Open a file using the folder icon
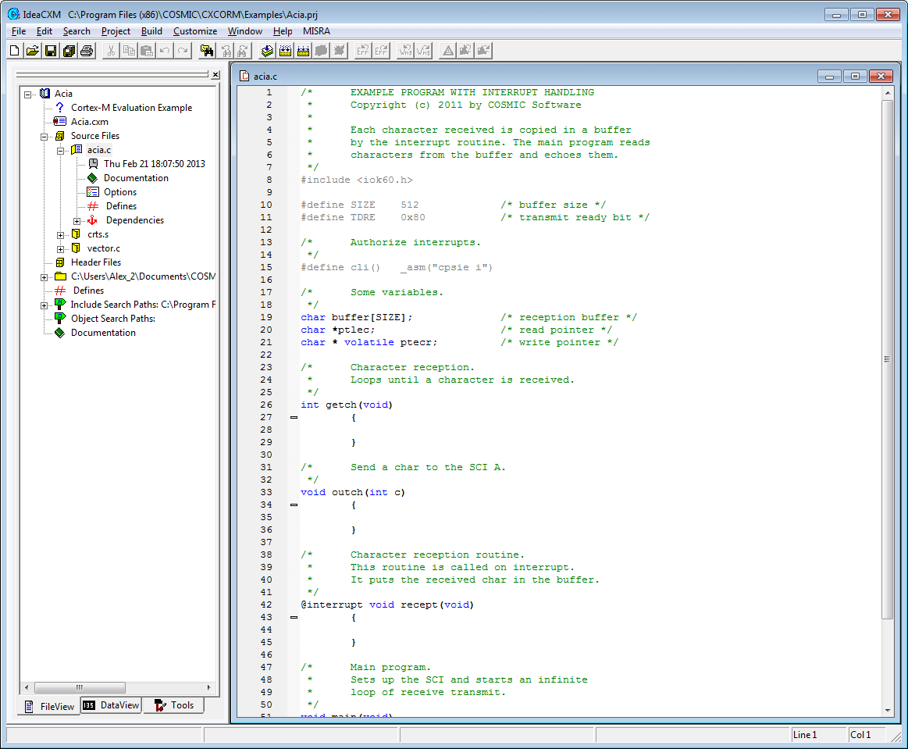This screenshot has height=749, width=908. point(32,51)
